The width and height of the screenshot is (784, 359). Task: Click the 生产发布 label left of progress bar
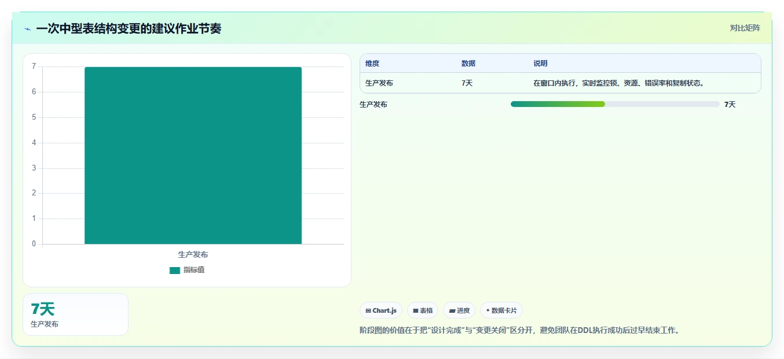click(x=373, y=105)
